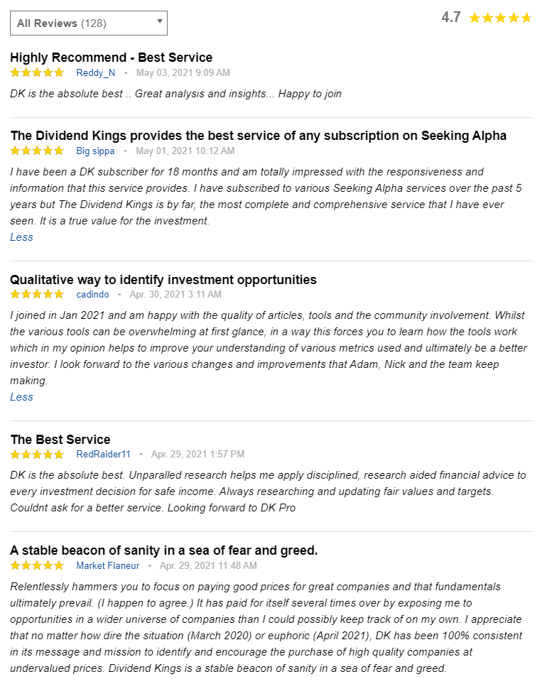Open Big sippa's profile link
This screenshot has width=557, height=679.
coord(95,151)
